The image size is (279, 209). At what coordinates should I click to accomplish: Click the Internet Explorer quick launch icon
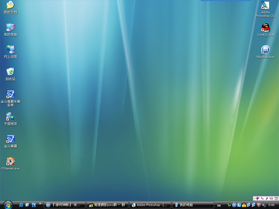21,205
